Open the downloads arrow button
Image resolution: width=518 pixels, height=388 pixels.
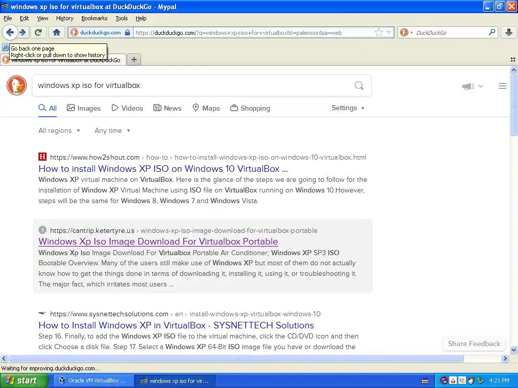[509, 32]
